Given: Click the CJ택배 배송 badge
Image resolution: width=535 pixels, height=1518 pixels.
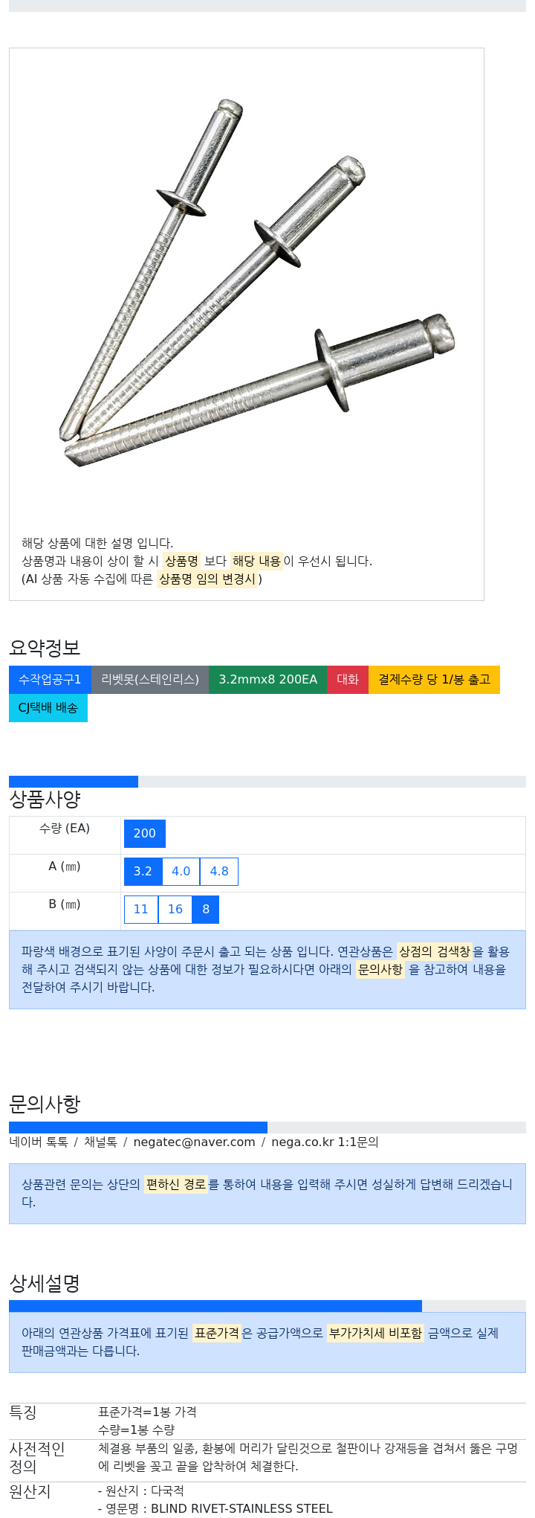Looking at the screenshot, I should point(48,708).
